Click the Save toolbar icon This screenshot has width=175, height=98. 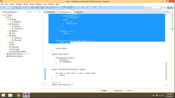point(7,8)
